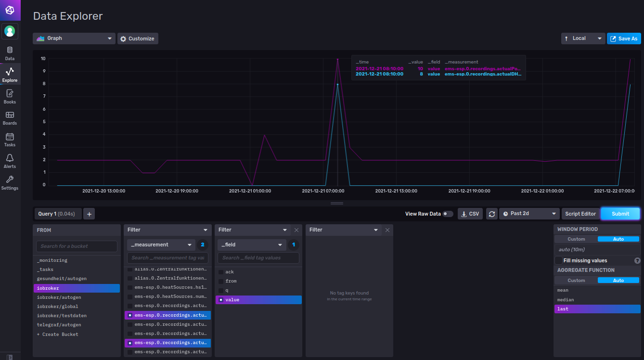Open the Data section in the sidebar

(10, 53)
